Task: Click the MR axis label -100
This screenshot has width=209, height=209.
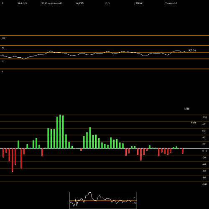Action: click(x=205, y=184)
